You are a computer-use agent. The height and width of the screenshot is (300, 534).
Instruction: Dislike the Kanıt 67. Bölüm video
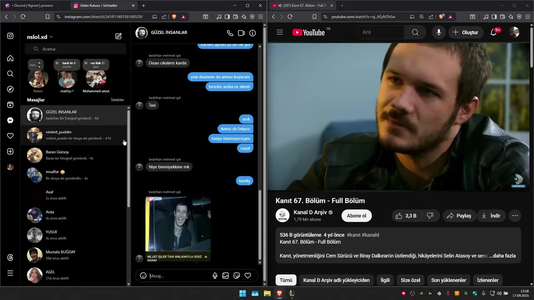click(431, 216)
